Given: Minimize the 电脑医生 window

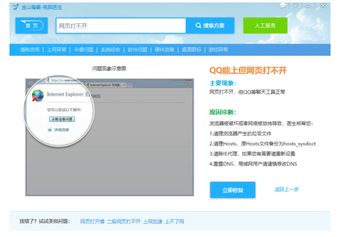Looking at the screenshot, I should pyautogui.click(x=309, y=5).
